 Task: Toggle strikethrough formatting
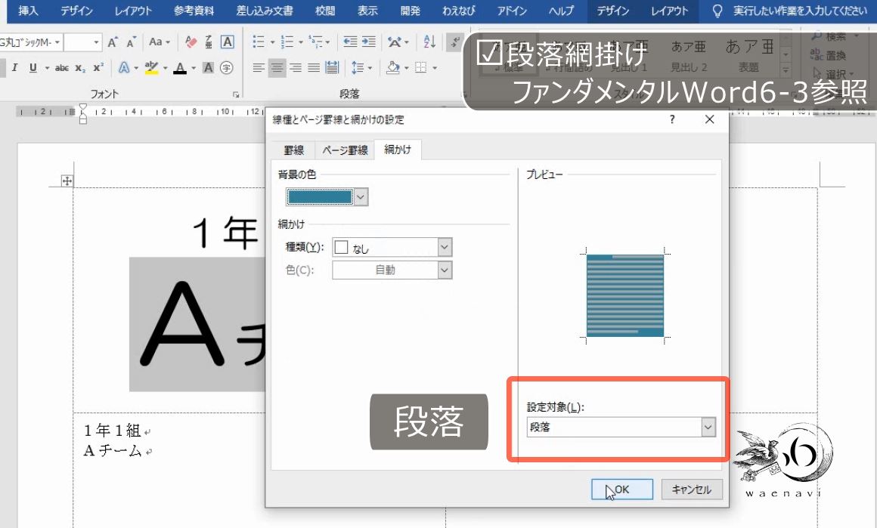[x=63, y=68]
